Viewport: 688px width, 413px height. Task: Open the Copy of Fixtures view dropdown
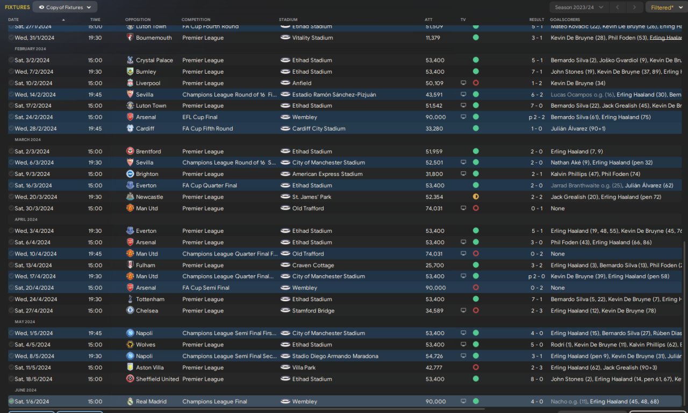point(65,8)
